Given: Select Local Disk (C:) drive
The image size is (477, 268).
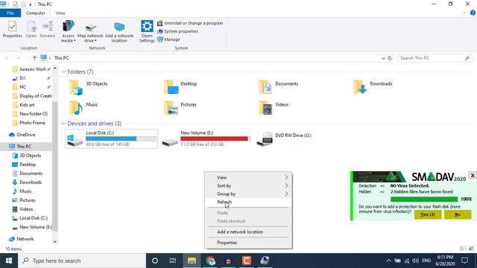Looking at the screenshot, I should click(x=111, y=139).
